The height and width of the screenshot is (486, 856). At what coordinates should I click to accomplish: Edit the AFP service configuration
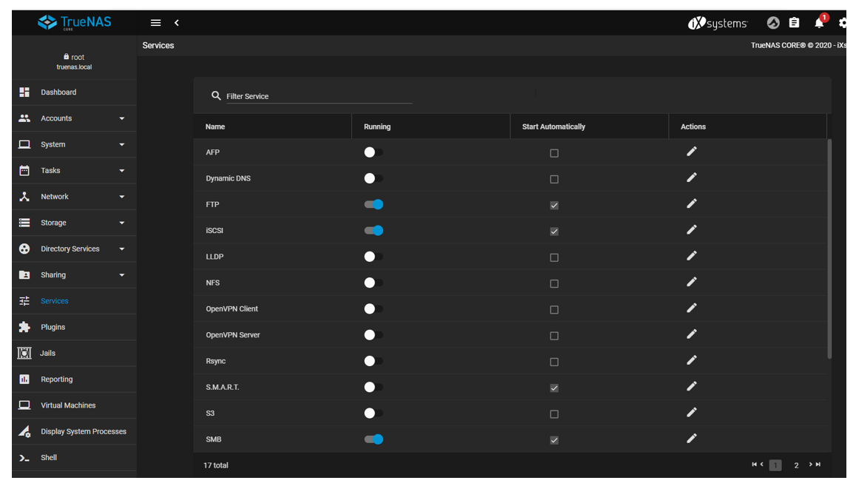click(692, 152)
